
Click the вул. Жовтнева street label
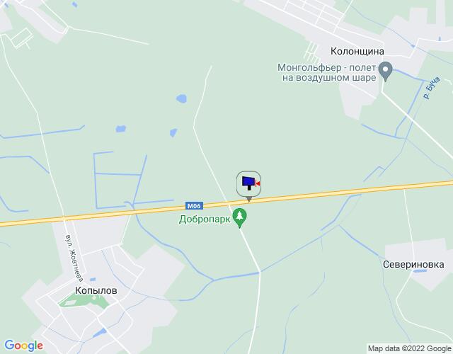(74, 258)
